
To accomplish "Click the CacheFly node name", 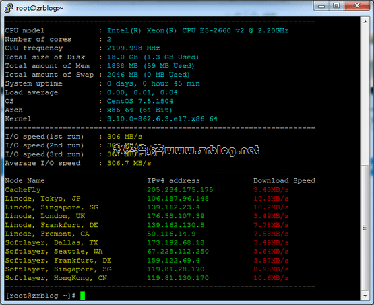I will pyautogui.click(x=23, y=190).
